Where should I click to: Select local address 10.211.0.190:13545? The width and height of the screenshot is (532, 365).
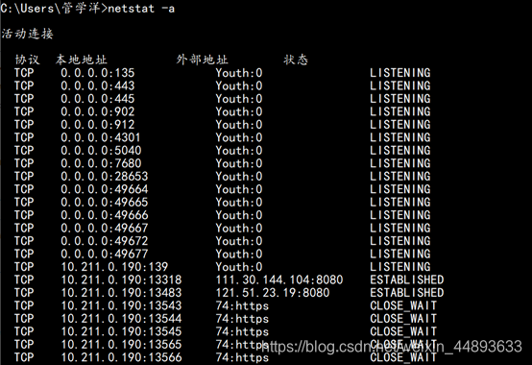tap(121, 331)
